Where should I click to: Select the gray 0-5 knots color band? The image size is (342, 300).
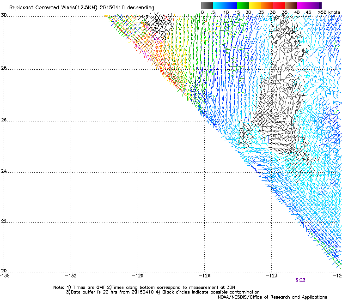[x=207, y=6]
